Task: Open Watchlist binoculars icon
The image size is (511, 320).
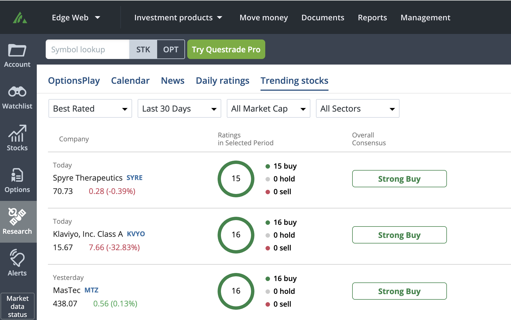Action: [17, 92]
